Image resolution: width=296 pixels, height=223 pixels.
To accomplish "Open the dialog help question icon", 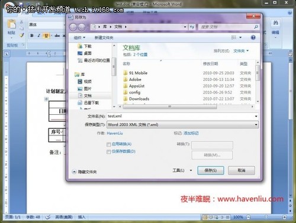I will coord(253,37).
